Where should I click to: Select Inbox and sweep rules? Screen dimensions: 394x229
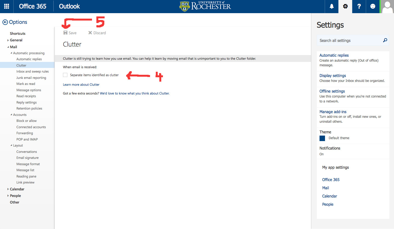click(x=32, y=71)
